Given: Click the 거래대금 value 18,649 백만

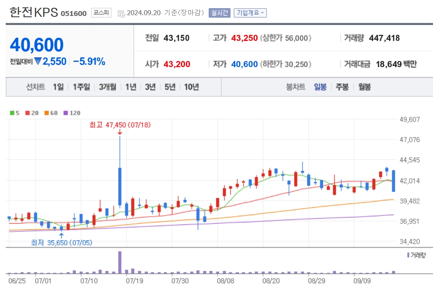Looking at the screenshot, I should 396,64.
